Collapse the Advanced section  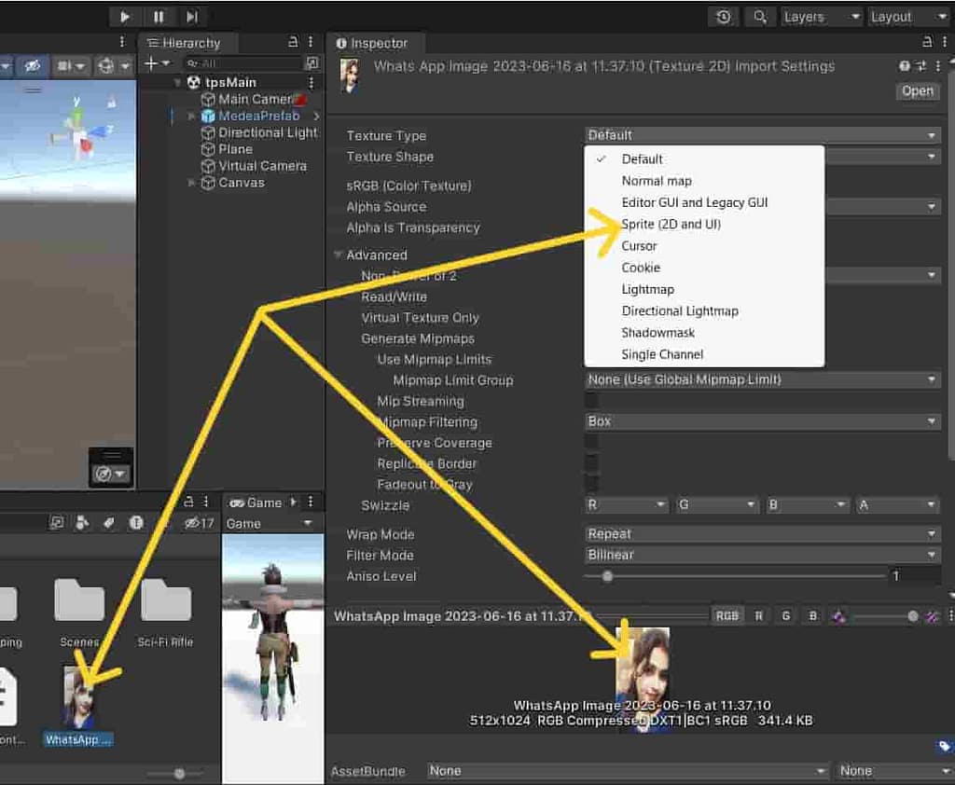pos(339,255)
